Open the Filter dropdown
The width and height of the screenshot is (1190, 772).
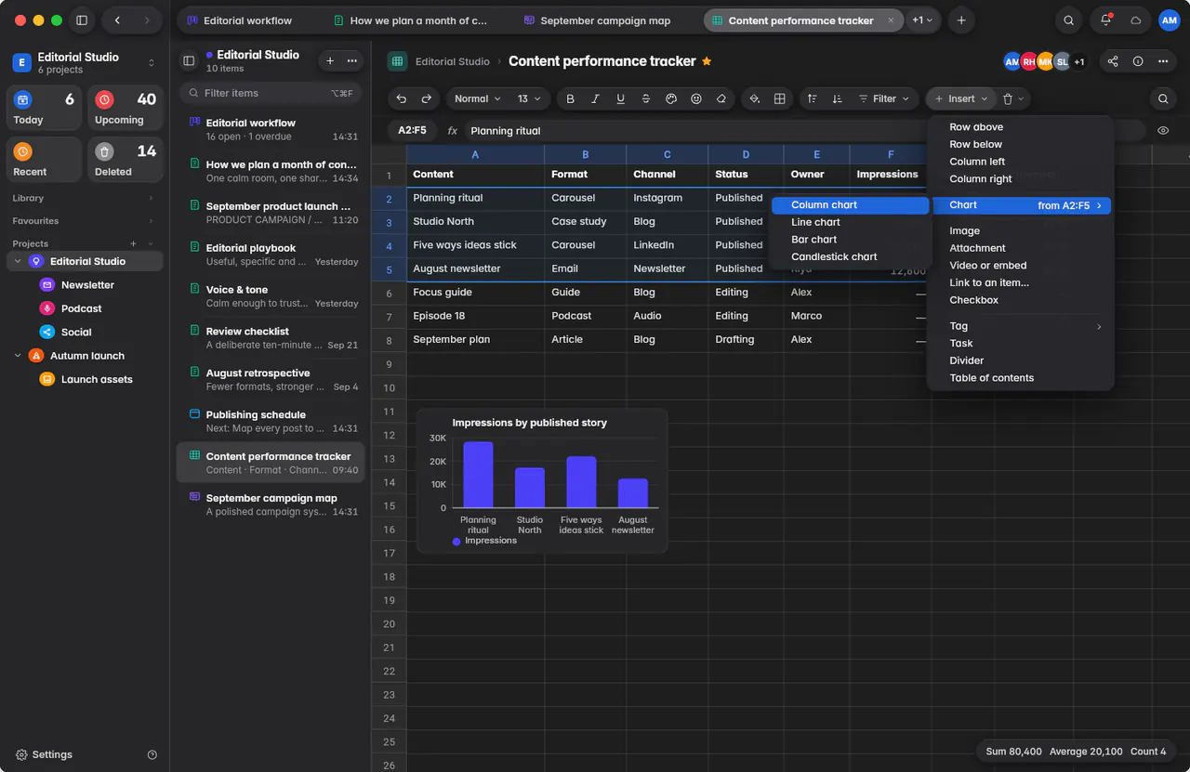click(884, 98)
